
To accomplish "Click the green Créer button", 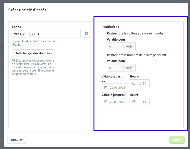I will click(x=177, y=140).
